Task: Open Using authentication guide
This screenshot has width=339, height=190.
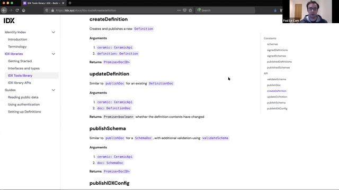Action: click(x=24, y=104)
